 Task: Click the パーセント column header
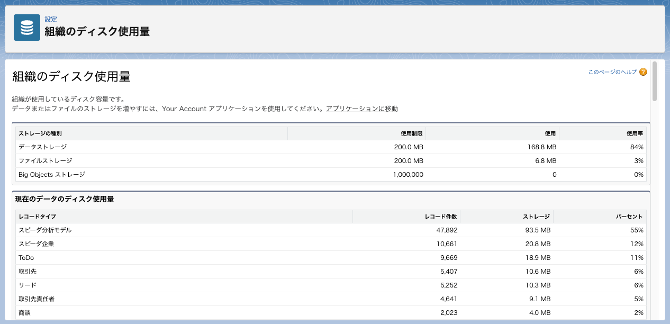coord(629,217)
